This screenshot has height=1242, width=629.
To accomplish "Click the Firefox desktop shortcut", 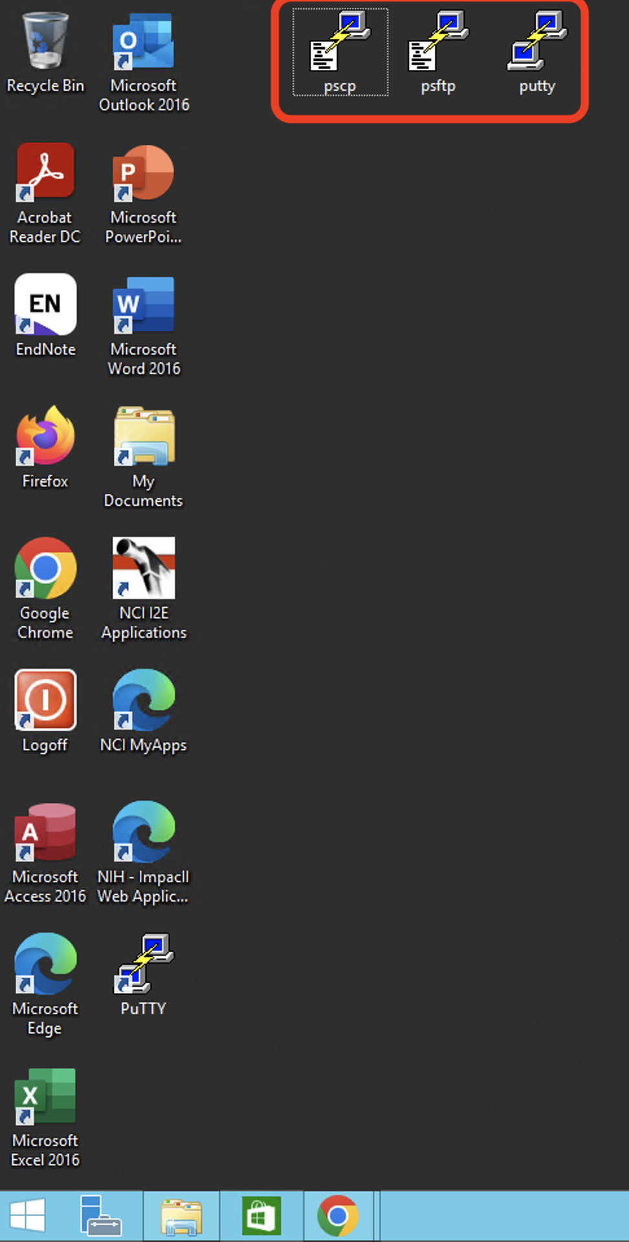I will (45, 437).
